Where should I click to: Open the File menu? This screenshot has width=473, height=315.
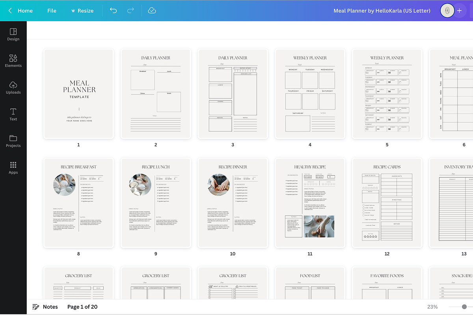[52, 11]
